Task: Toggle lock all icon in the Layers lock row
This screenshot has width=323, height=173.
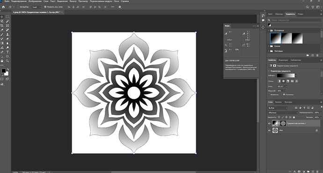Action: pos(294,117)
